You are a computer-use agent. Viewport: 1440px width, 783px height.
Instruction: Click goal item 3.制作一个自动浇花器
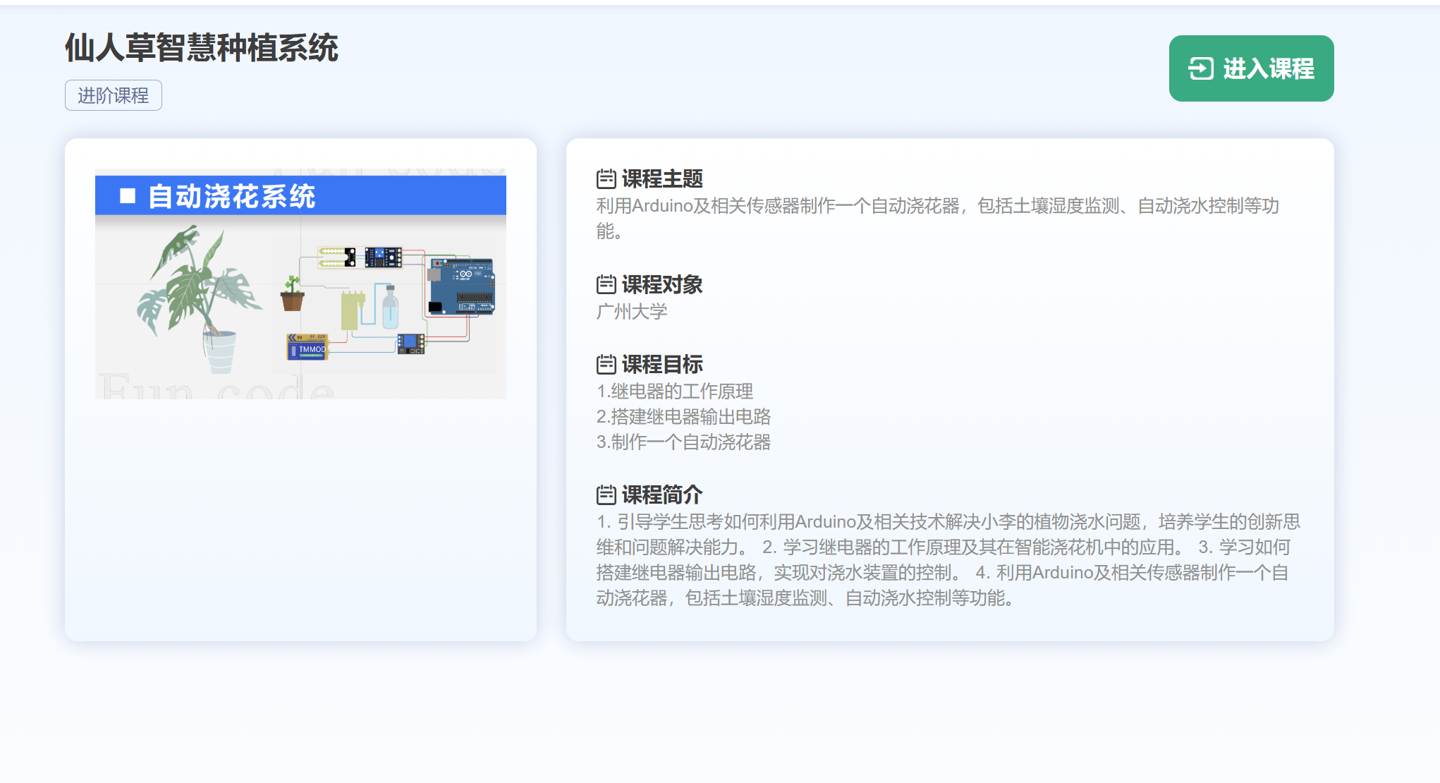coord(683,442)
